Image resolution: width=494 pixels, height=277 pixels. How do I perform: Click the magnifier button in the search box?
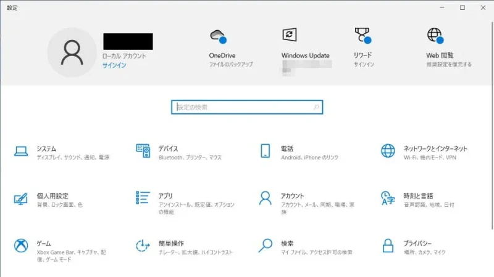tap(316, 107)
